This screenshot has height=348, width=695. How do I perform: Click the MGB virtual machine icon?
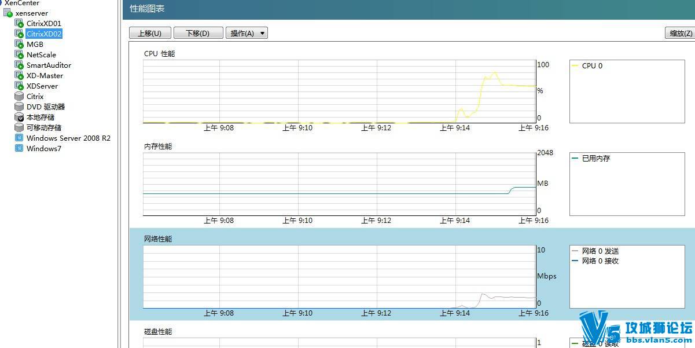click(x=19, y=45)
